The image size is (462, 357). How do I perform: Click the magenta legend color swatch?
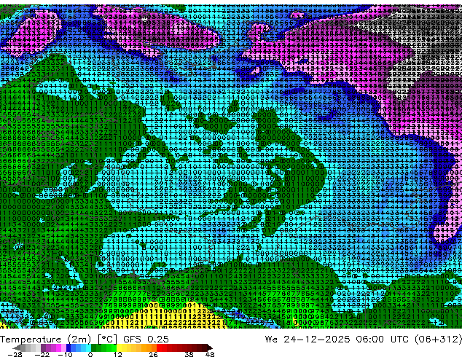58,348
